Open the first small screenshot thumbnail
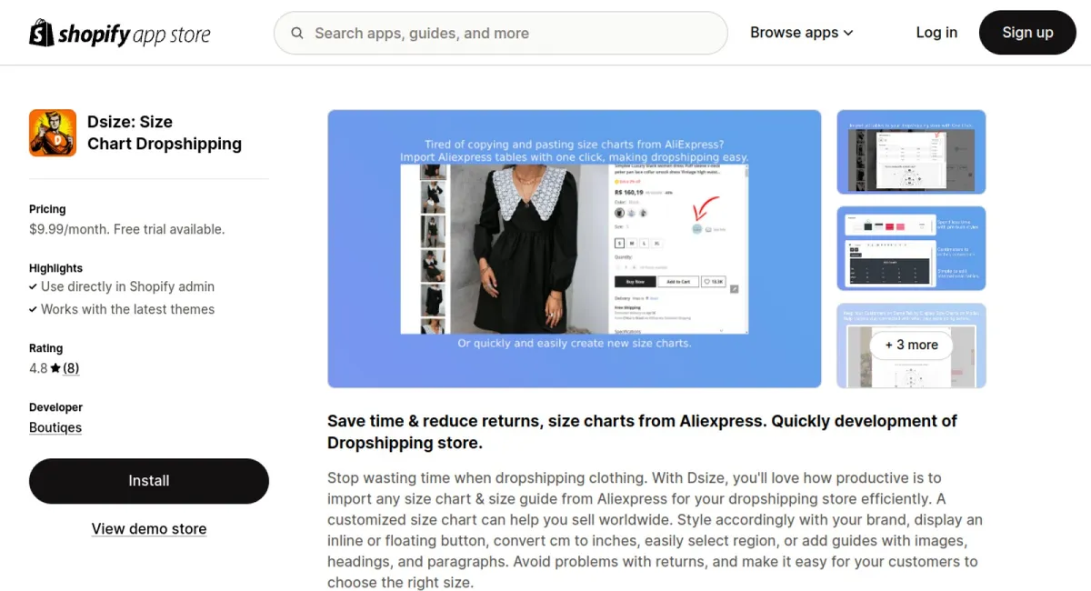Viewport: 1091px width, 591px height. [911, 152]
